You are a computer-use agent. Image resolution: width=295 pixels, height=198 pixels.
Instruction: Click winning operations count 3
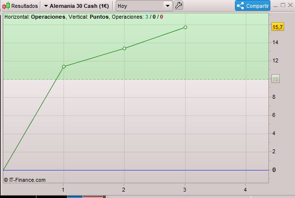pyautogui.click(x=147, y=17)
